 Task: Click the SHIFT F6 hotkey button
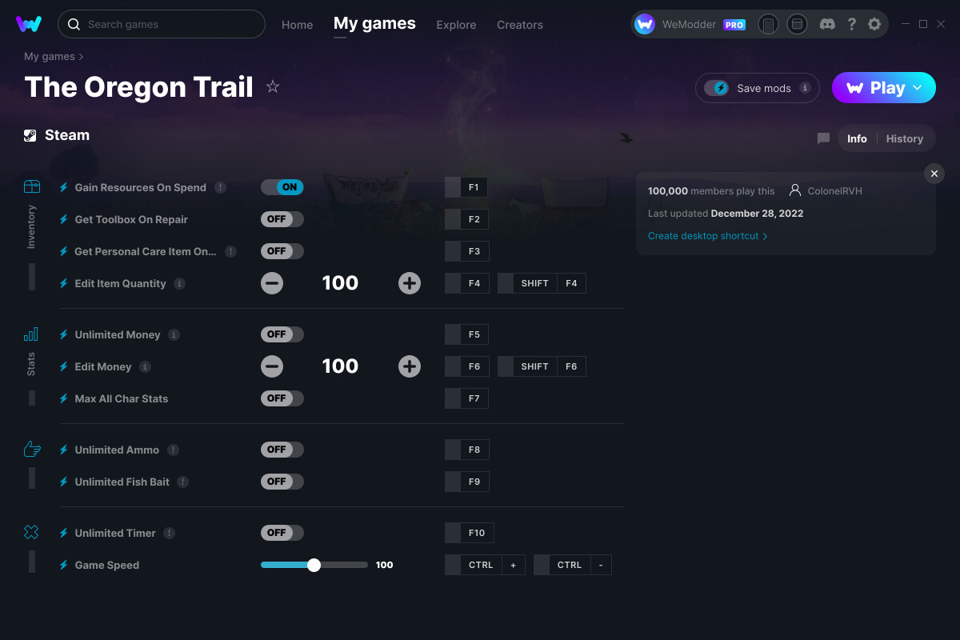[x=542, y=366]
